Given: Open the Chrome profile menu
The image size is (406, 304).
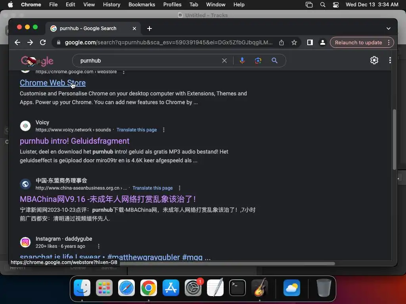Looking at the screenshot, I should point(322,42).
